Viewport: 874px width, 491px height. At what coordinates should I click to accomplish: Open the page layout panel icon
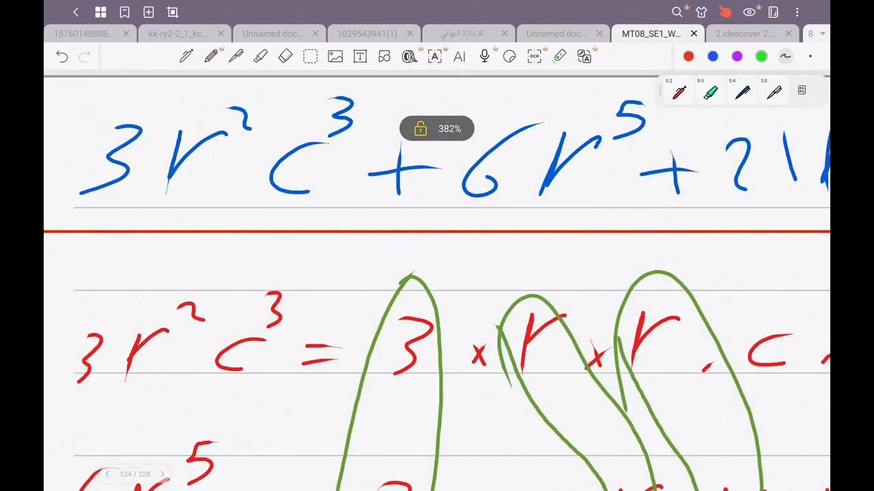pos(774,12)
